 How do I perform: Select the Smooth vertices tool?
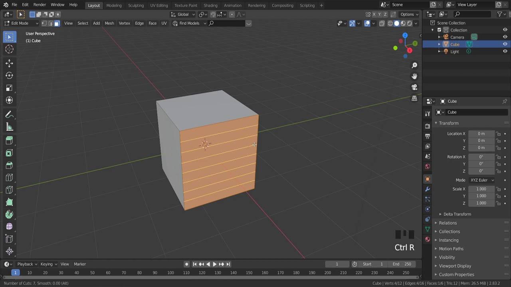(9, 226)
